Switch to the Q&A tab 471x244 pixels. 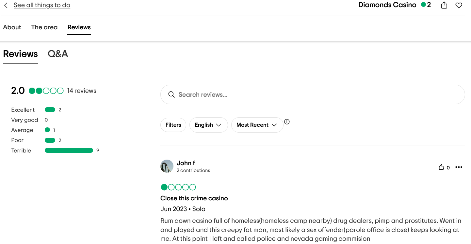click(x=58, y=54)
